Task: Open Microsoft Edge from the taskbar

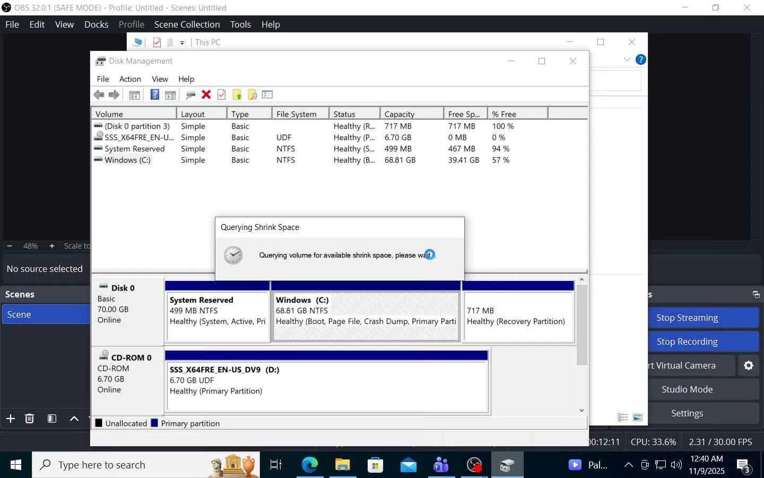Action: (310, 465)
